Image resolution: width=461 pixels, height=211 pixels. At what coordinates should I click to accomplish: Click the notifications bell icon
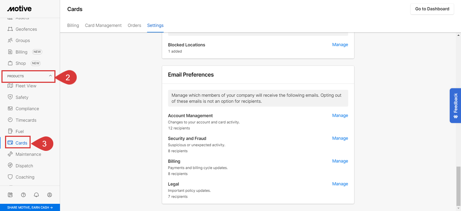pos(36,195)
